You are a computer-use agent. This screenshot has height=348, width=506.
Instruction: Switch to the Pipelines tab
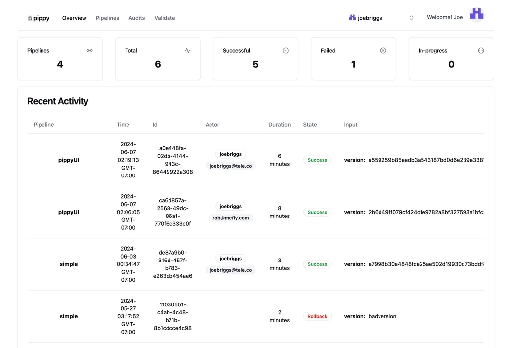pos(107,18)
